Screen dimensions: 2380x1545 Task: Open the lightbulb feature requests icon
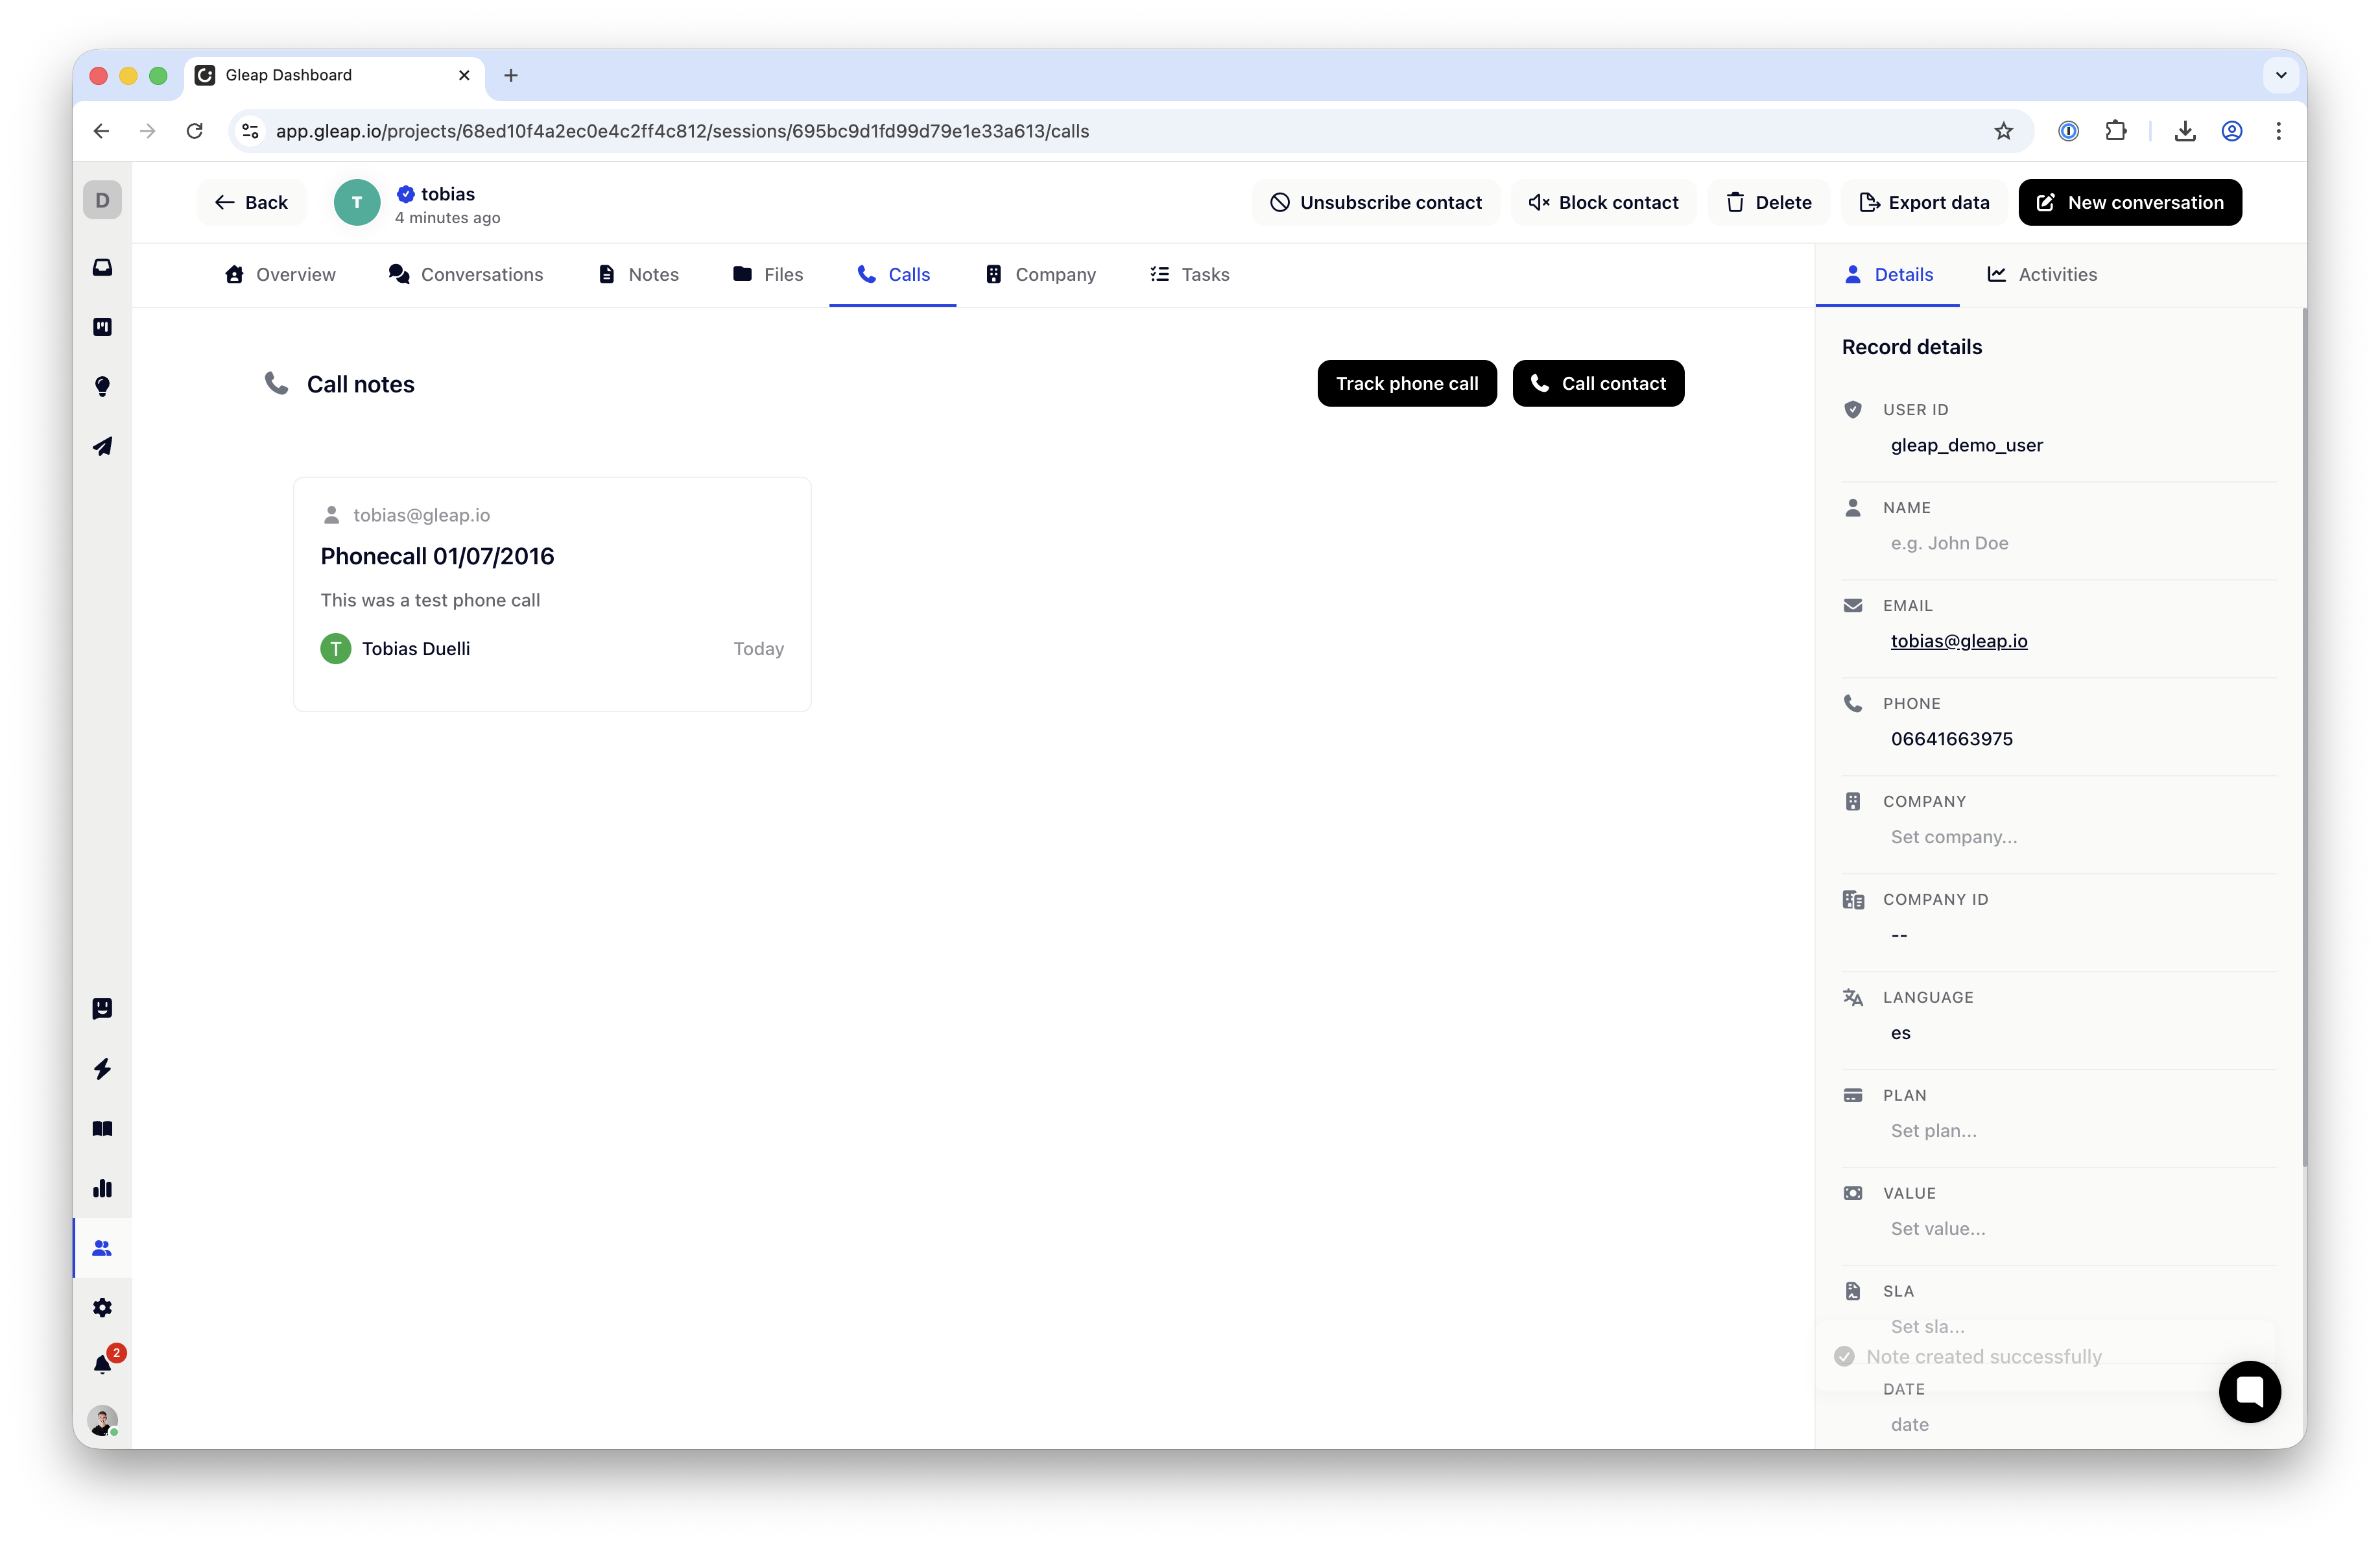(x=102, y=387)
